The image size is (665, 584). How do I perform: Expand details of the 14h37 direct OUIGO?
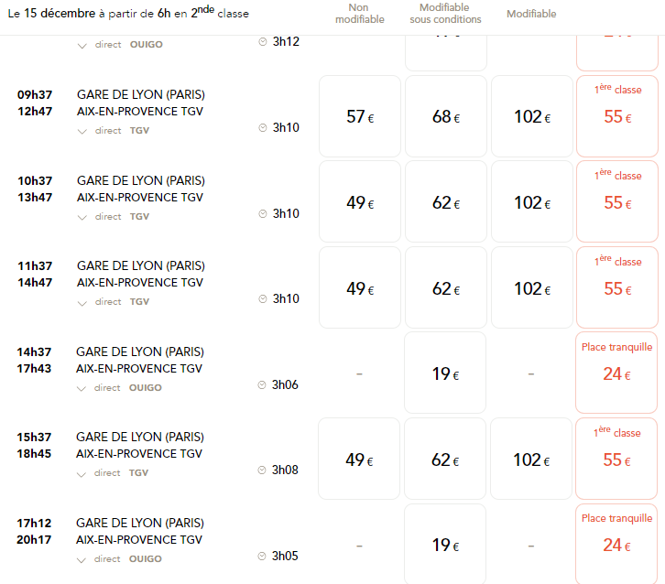pyautogui.click(x=82, y=389)
